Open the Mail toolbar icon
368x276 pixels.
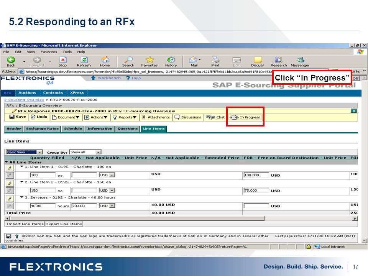[x=194, y=61]
